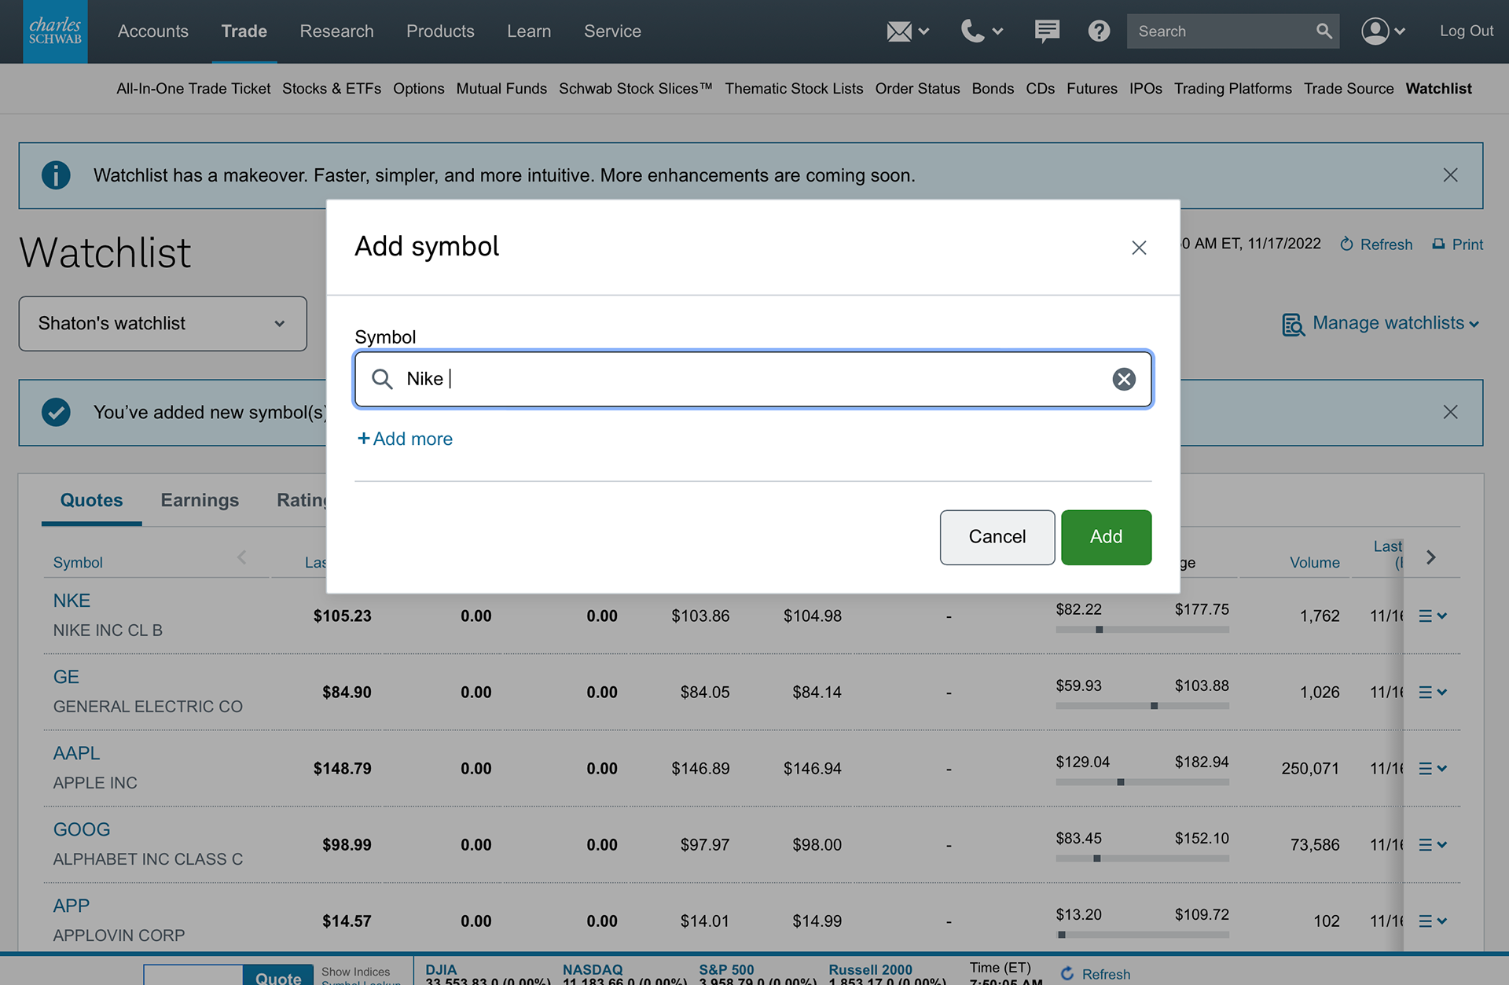Viewport: 1509px width, 985px height.
Task: Open the GE row actions menu
Action: (1433, 693)
